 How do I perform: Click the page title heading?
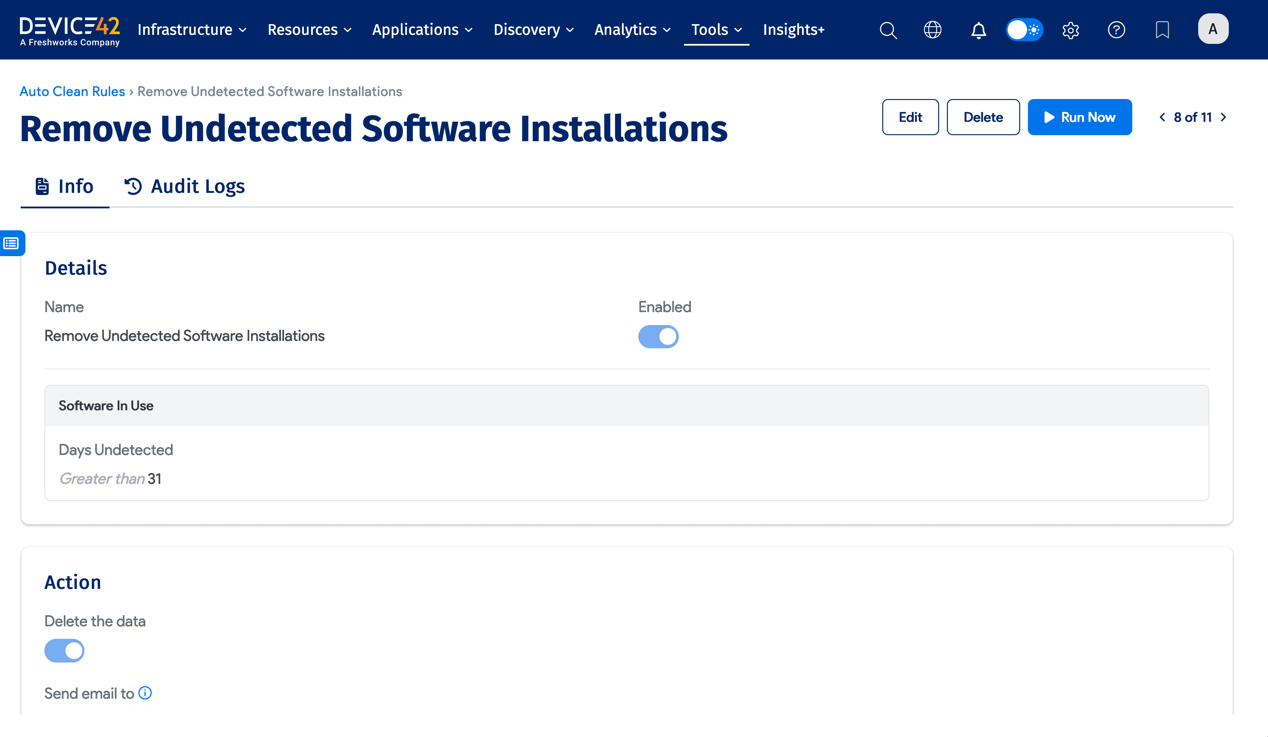373,129
